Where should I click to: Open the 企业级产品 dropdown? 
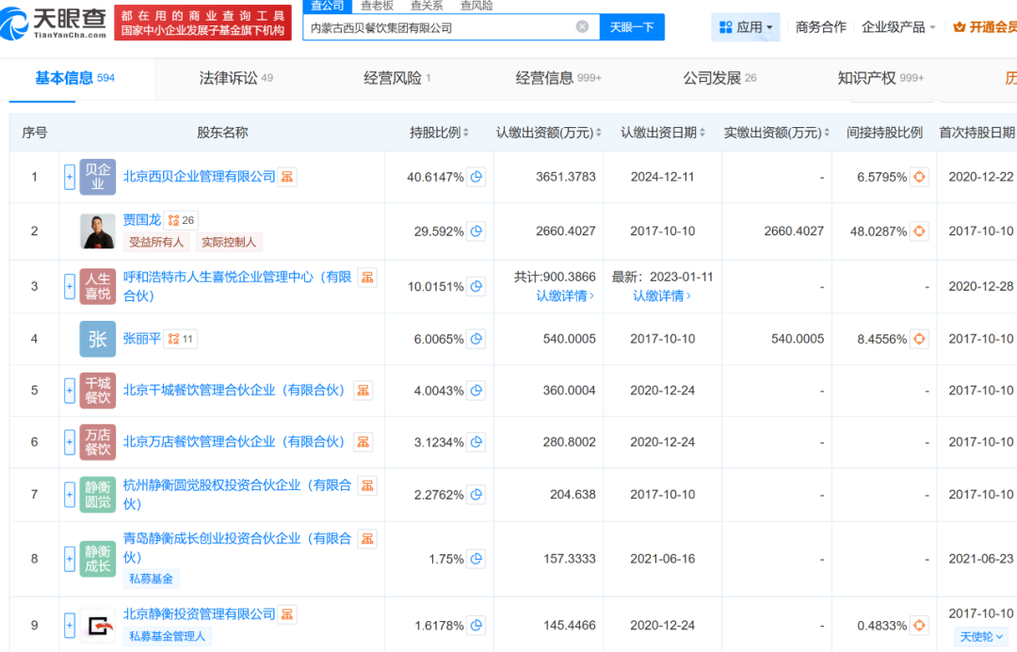898,27
